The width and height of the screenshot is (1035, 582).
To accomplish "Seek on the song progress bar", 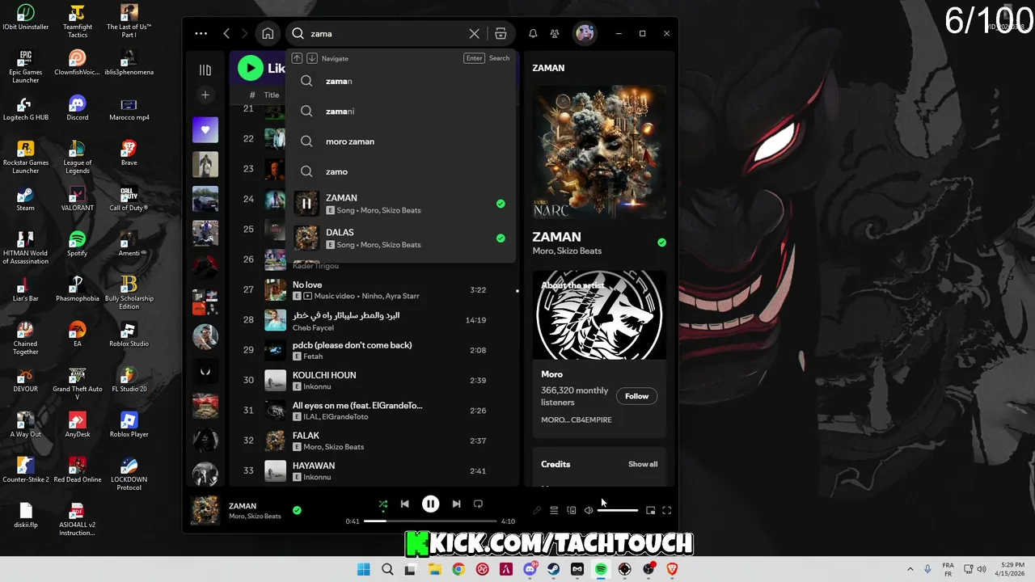I will click(x=430, y=521).
